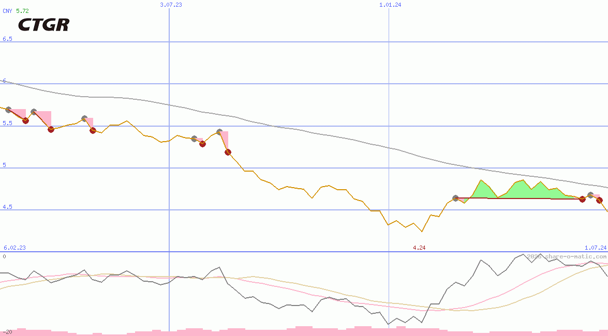Select the gray dot starting the flat red line
Viewport: 608px width, 336px height.
456,197
